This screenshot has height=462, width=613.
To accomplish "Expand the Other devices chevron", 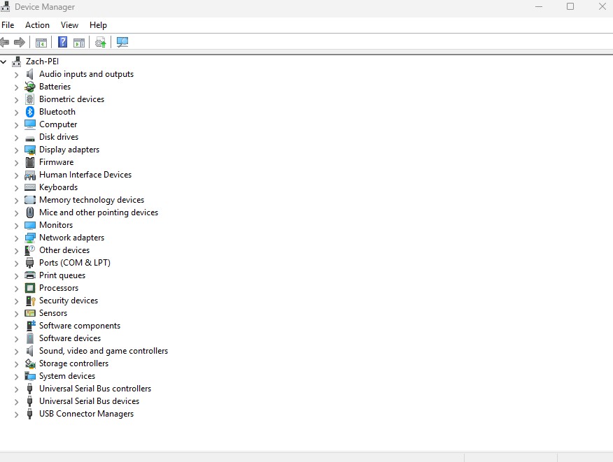I will click(16, 250).
